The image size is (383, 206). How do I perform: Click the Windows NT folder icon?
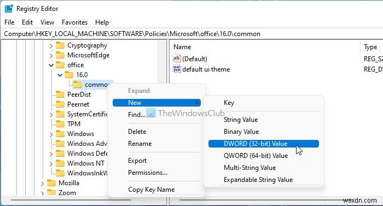(x=60, y=163)
